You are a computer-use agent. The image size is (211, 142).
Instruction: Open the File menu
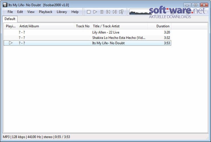[x=10, y=12]
